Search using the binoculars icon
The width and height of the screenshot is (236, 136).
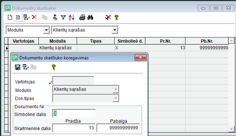(x=90, y=17)
